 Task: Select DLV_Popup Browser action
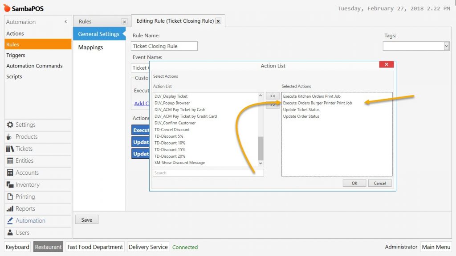tap(172, 103)
